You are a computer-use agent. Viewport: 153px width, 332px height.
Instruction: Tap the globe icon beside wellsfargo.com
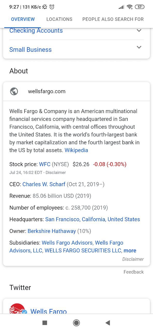14,91
